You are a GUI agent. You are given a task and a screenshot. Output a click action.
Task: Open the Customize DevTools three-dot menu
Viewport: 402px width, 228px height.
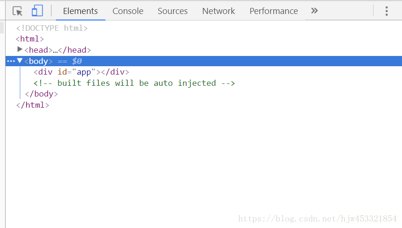[386, 11]
